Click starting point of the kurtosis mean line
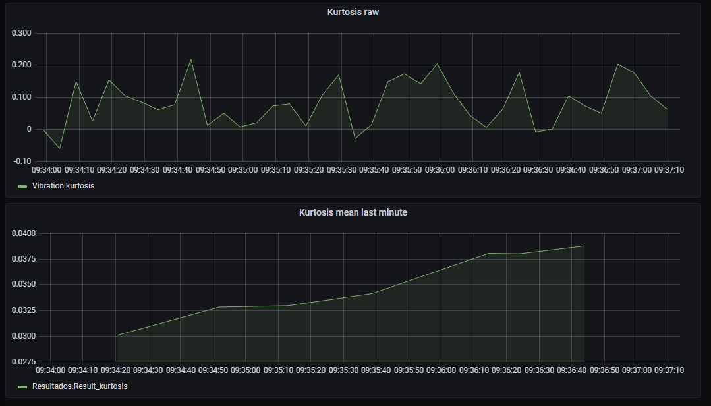Viewport: 711px width, 406px height. click(117, 335)
